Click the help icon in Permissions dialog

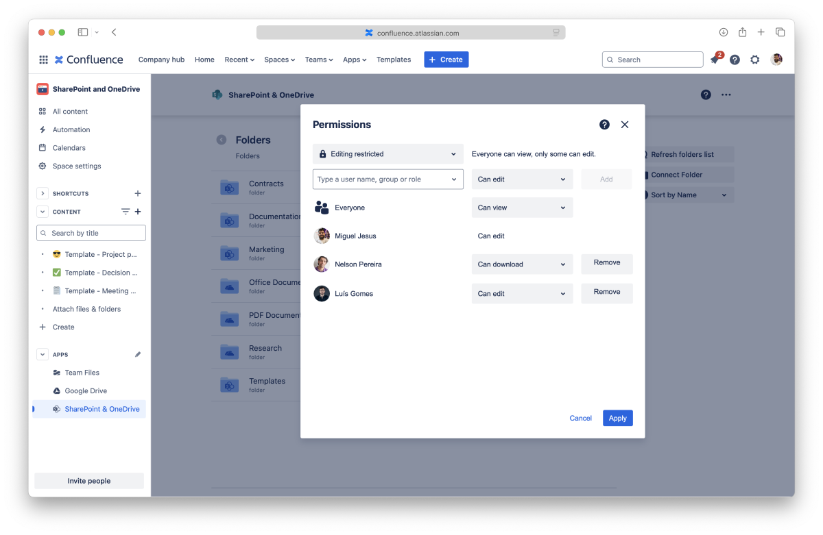604,125
